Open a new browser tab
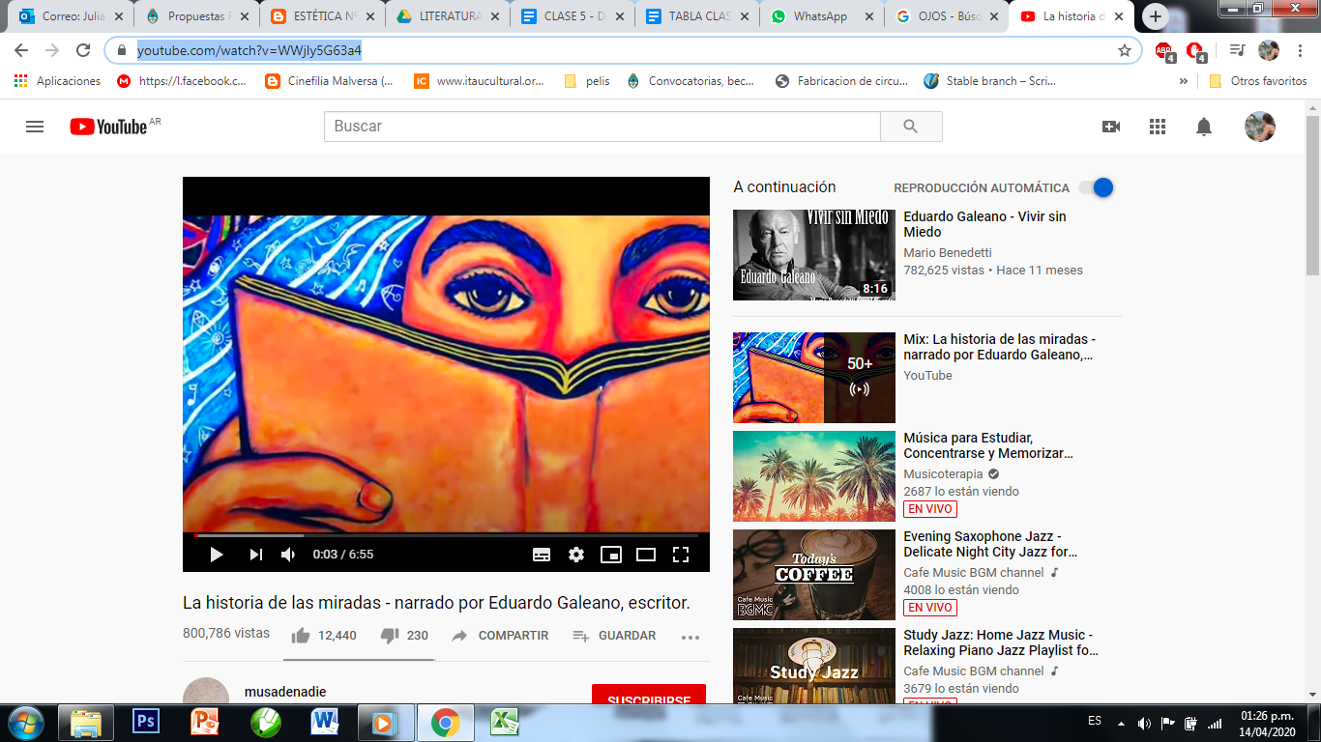1321x742 pixels. point(1155,16)
